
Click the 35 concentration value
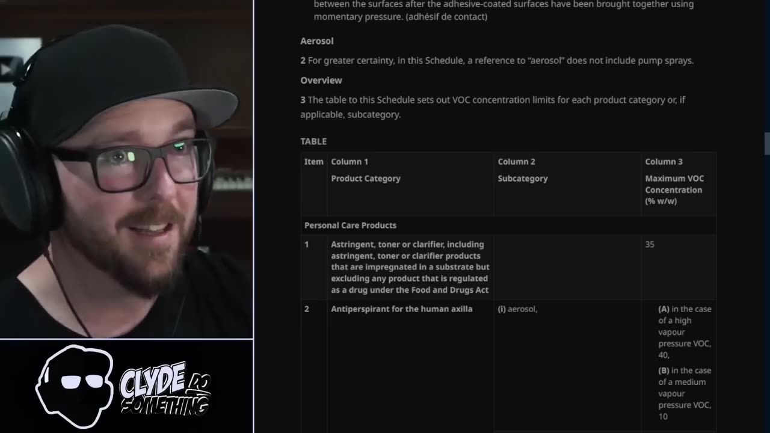pos(650,244)
